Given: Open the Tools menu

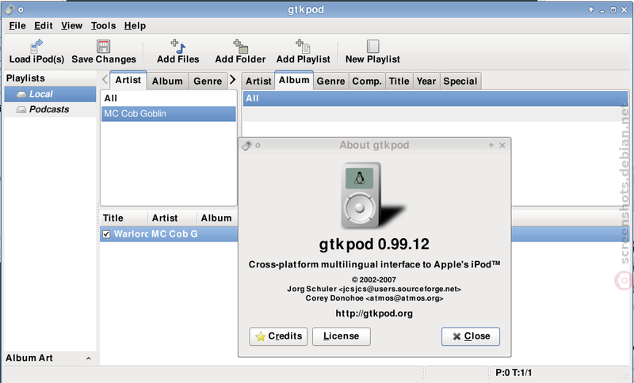Looking at the screenshot, I should click(x=103, y=26).
